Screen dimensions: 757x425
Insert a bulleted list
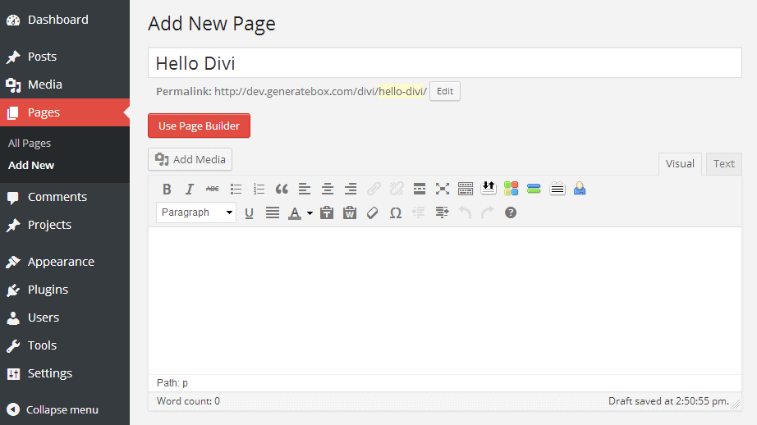(236, 189)
